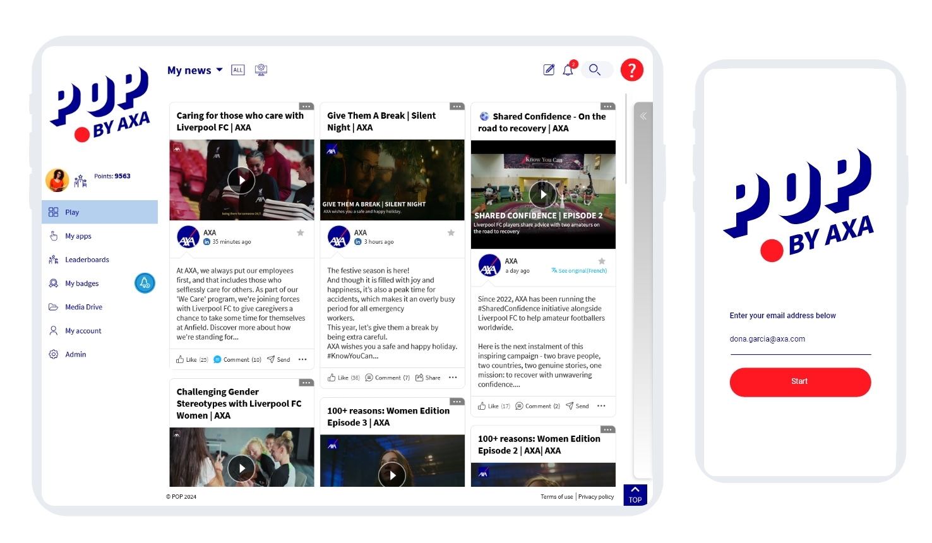Open options menu on Shared Confidence card header
The width and height of the screenshot is (932, 543).
point(608,106)
